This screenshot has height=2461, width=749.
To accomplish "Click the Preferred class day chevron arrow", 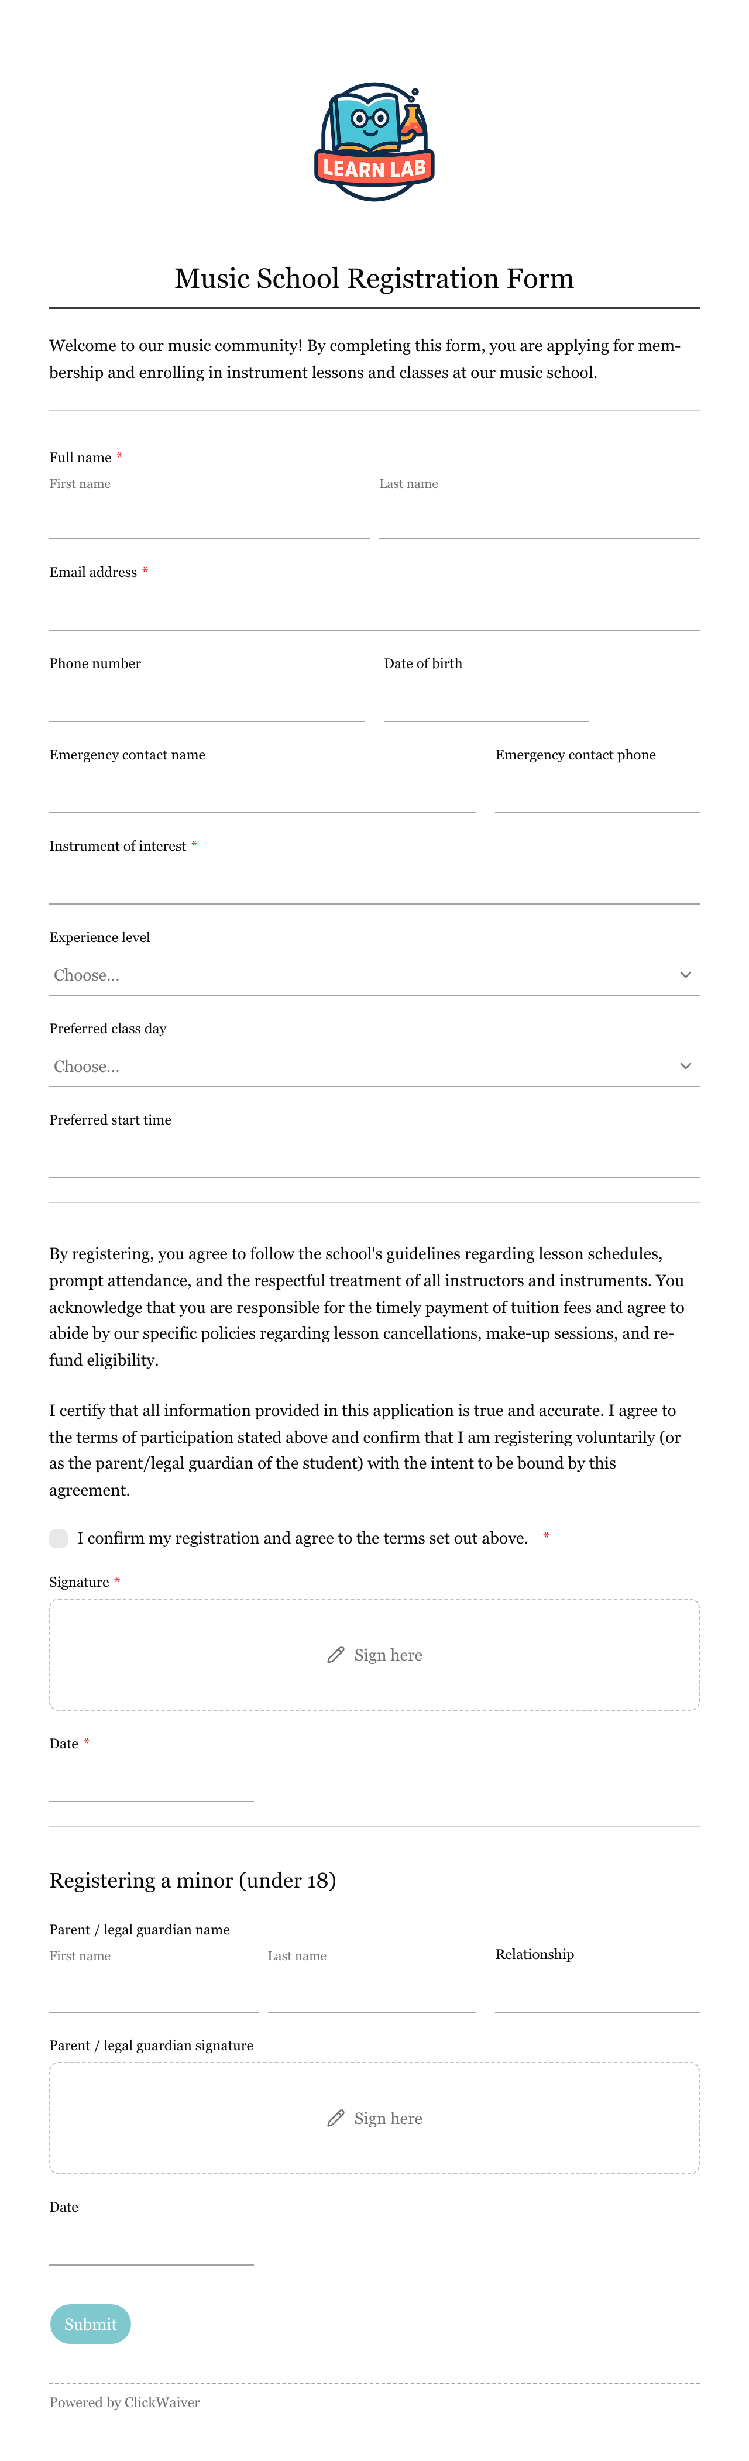I will click(685, 1066).
